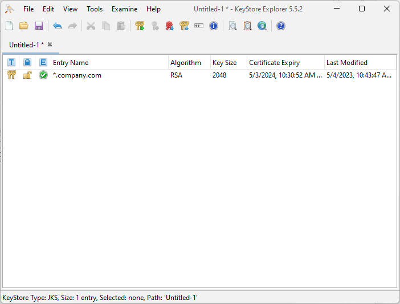
Task: Open Help using blue question mark icon
Action: coord(281,26)
